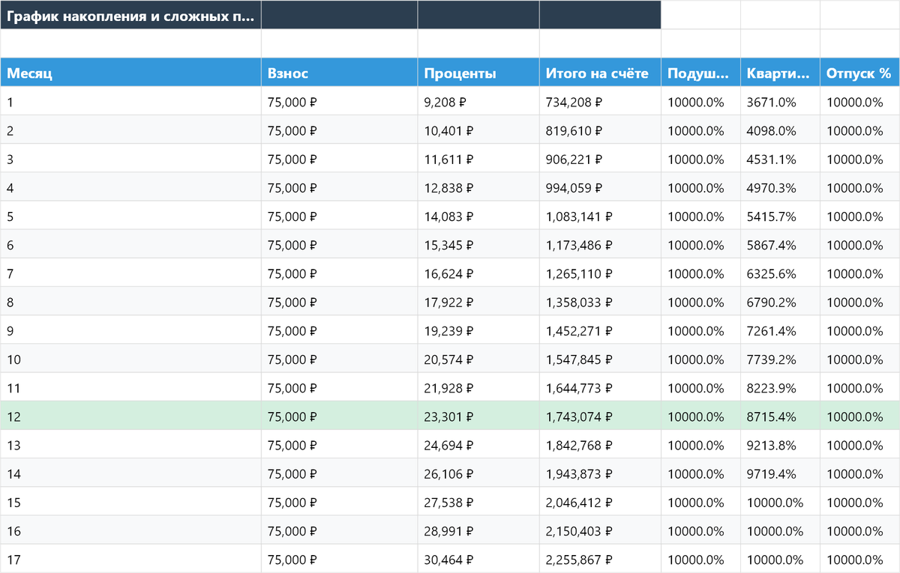Select the percentage cell 9719.4%
This screenshot has width=900, height=573.
[x=779, y=473]
